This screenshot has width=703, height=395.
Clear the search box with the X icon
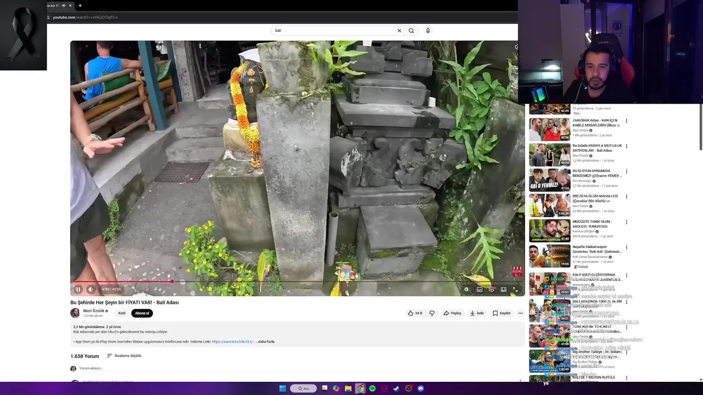[399, 31]
